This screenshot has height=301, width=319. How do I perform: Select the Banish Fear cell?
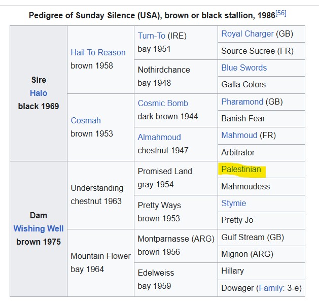261,119
